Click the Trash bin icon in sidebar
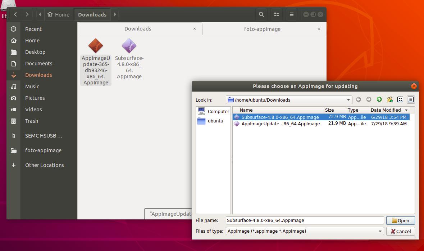This screenshot has height=251, width=424. click(x=14, y=121)
